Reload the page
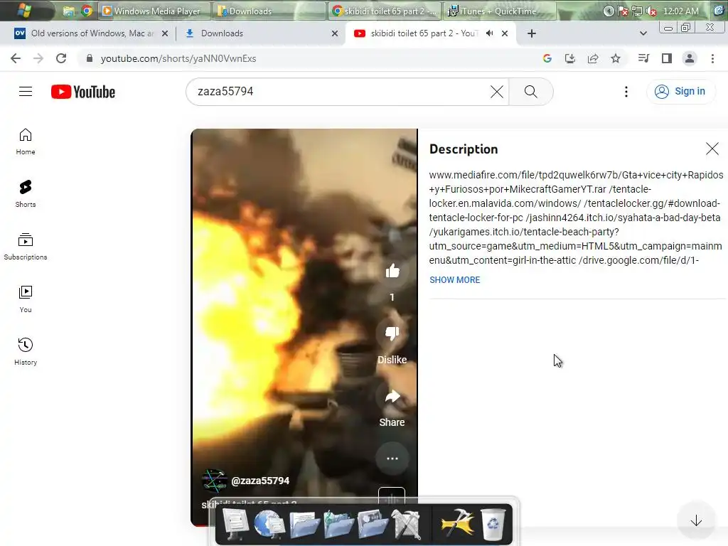728x546 pixels. pyautogui.click(x=61, y=58)
